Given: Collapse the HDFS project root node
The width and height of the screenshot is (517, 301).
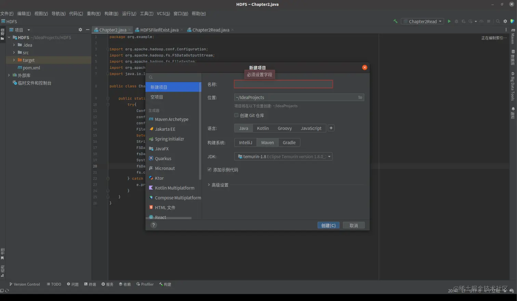Looking at the screenshot, I should [x=9, y=37].
